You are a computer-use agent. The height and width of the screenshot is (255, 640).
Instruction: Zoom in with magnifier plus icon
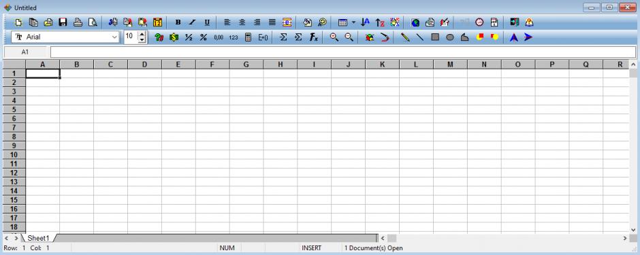[x=334, y=37]
